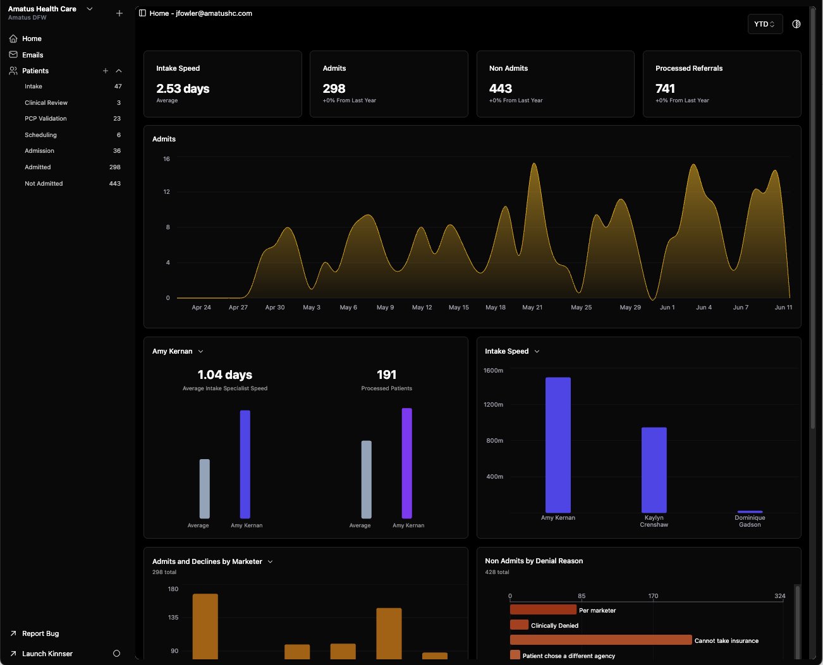
Task: Open the Not Admitted patient list
Action: (44, 184)
